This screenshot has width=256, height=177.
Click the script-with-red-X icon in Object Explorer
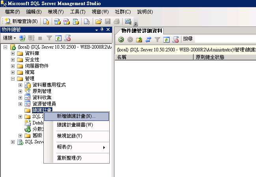[x=67, y=38]
